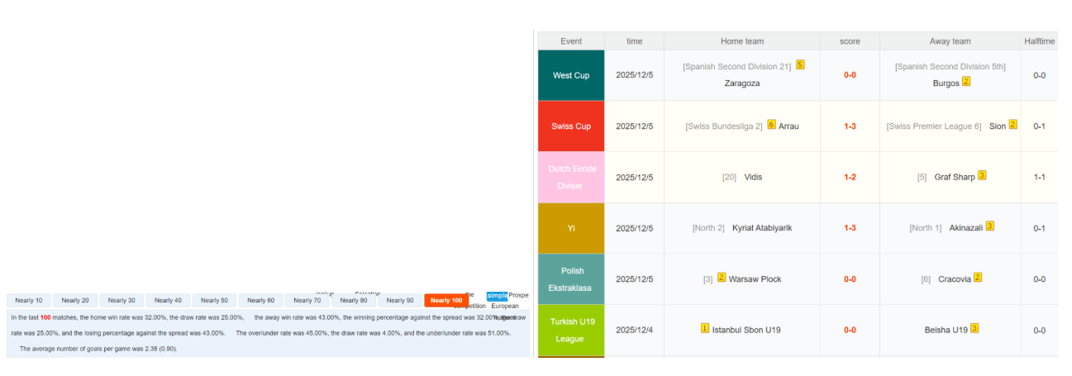1072x376 pixels.
Task: Click Zaragoza's yellow card badge showing 5
Action: [800, 64]
